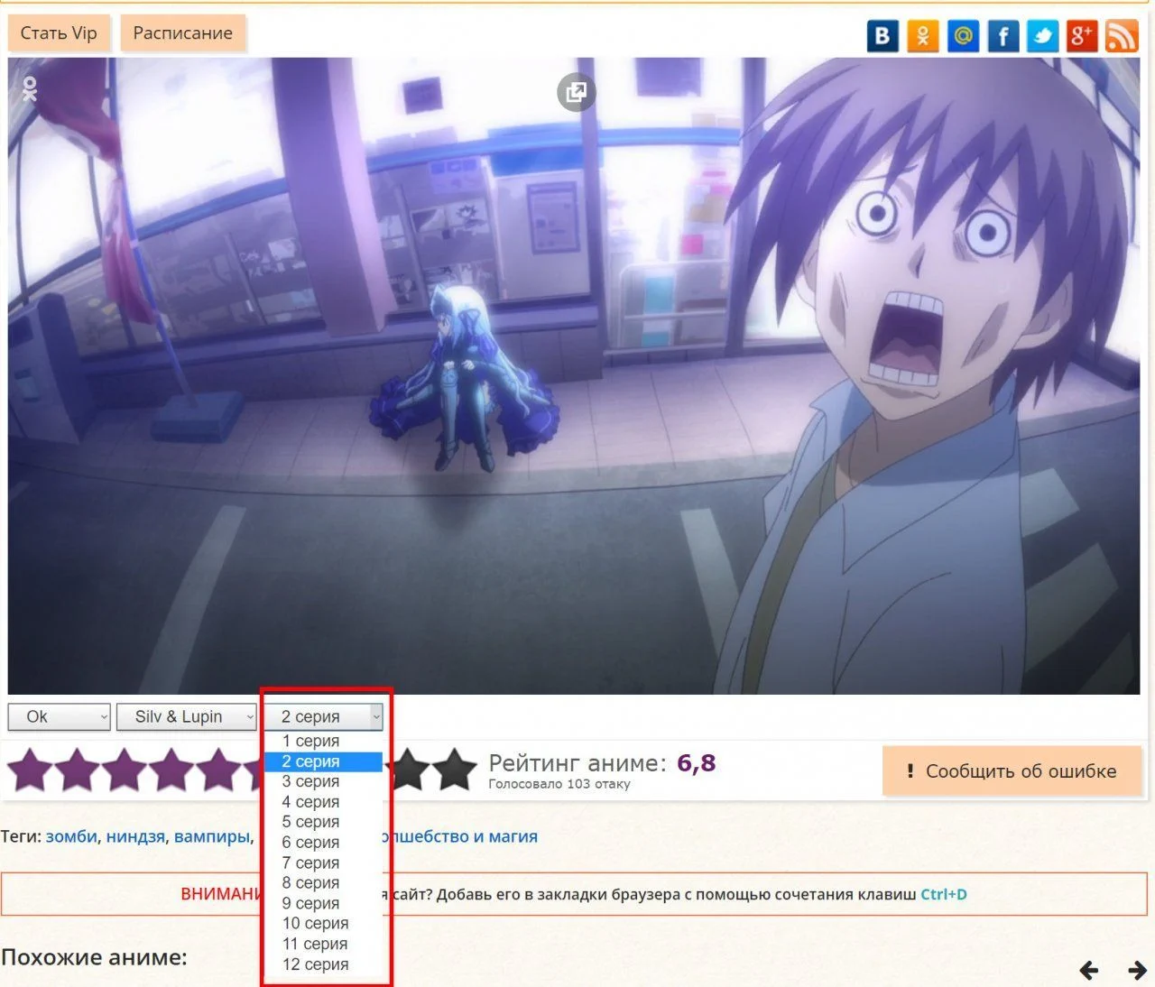Open the RSS feed icon
1155x987 pixels.
click(1122, 36)
